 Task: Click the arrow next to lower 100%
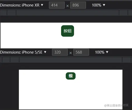[107, 52]
